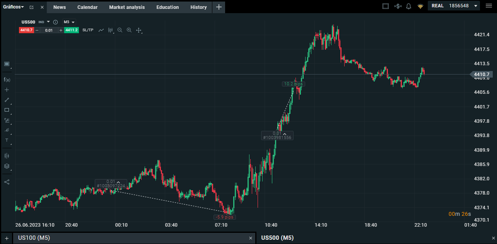Select the text annotation tool
This screenshot has width=497, height=244.
click(x=7, y=140)
